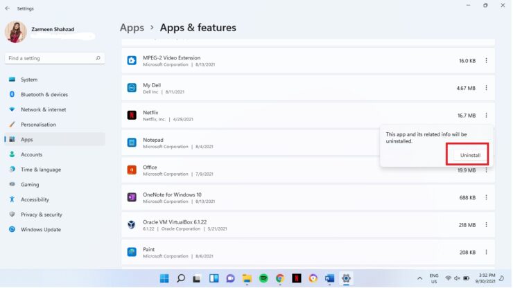Click the Find a setting search box
This screenshot has height=288, width=513.
pos(55,58)
